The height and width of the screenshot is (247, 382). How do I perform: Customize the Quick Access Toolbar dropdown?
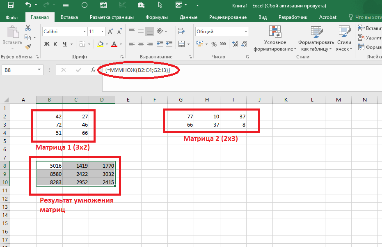[197, 5]
